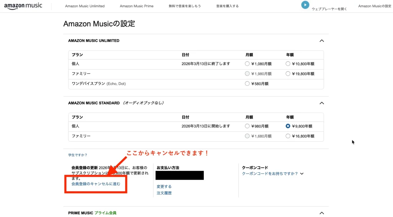Viewport: 393px width, 217px height.
Task: Select Standard 個人 ¥980 monthly radio
Action: [x=248, y=126]
